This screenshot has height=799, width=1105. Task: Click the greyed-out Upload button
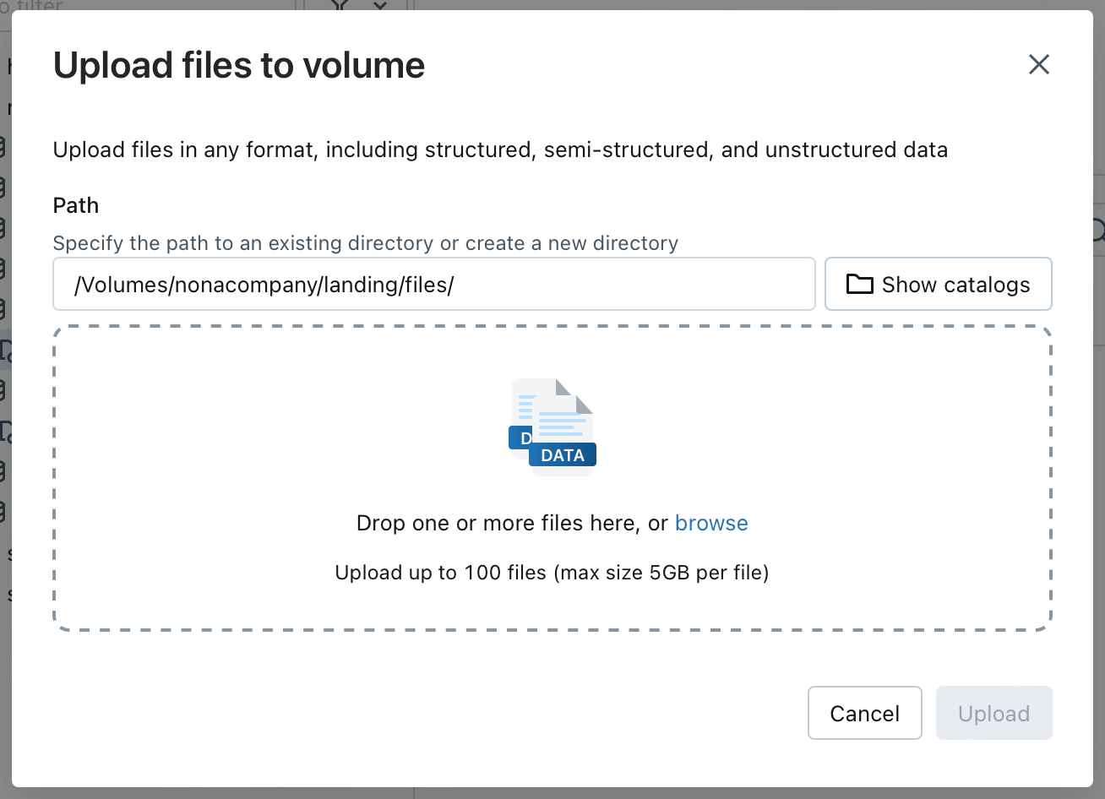point(993,714)
